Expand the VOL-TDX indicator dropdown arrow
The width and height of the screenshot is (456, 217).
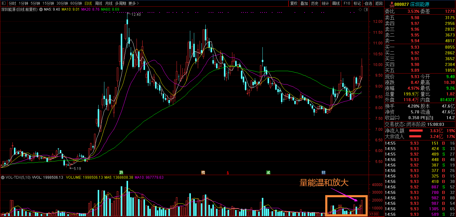3,177
